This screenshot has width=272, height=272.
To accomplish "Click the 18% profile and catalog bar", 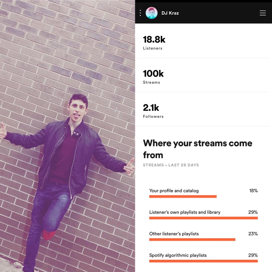I will [x=183, y=196].
